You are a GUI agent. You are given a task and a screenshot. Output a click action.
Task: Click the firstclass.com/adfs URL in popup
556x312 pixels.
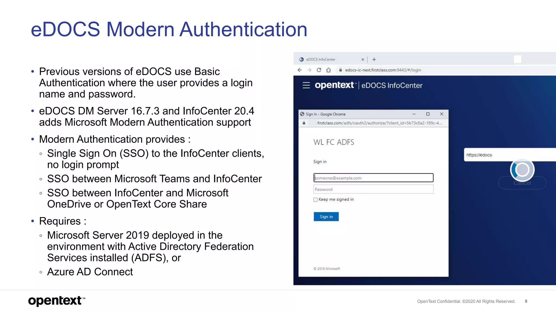click(x=380, y=123)
